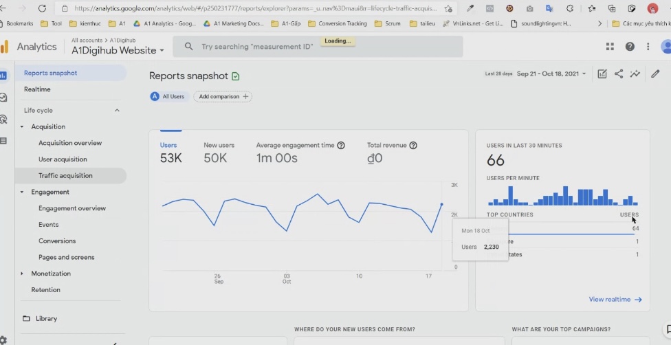Open the date range dropdown Sep 21 - Oct 18
Screen dimensions: 671x345
click(x=551, y=74)
